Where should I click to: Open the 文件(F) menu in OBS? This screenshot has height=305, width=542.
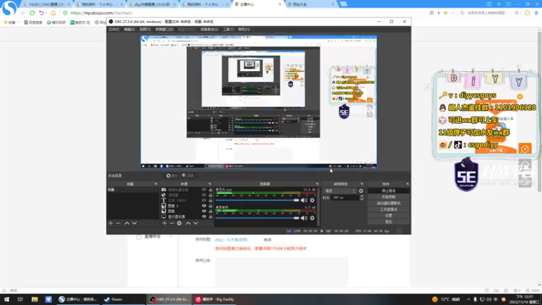pyautogui.click(x=114, y=29)
